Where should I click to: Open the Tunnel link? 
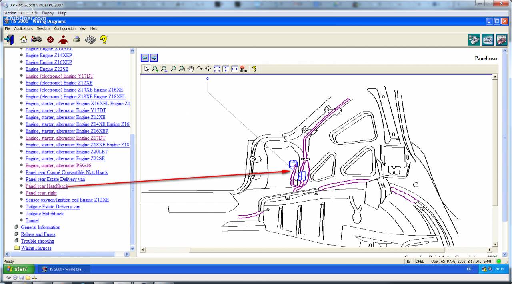32,220
